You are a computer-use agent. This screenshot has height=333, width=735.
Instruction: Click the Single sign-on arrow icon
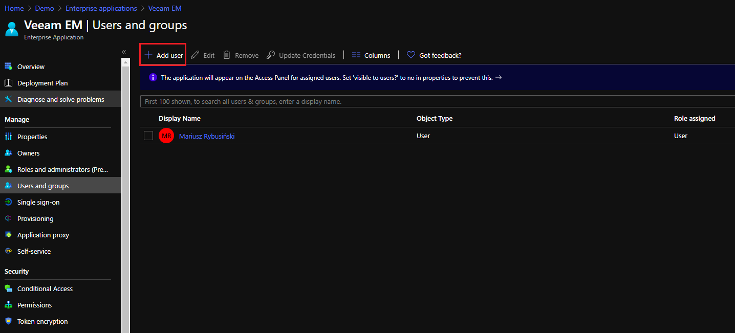[x=8, y=202]
